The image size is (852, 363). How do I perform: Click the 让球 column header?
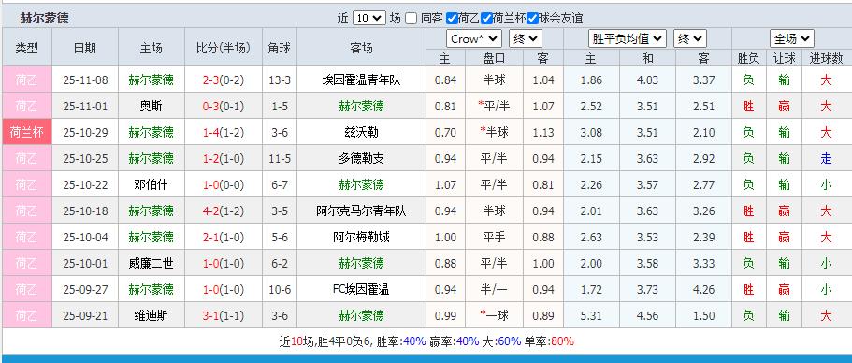(784, 58)
